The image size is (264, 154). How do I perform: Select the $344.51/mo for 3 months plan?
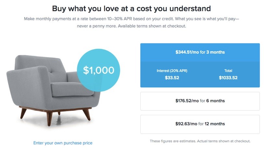[x=200, y=52]
